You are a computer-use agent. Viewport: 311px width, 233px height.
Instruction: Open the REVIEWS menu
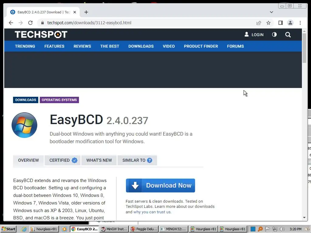82,46
